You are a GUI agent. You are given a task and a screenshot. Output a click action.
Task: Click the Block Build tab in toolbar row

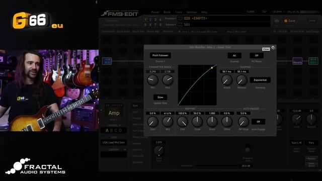pyautogui.click(x=123, y=32)
